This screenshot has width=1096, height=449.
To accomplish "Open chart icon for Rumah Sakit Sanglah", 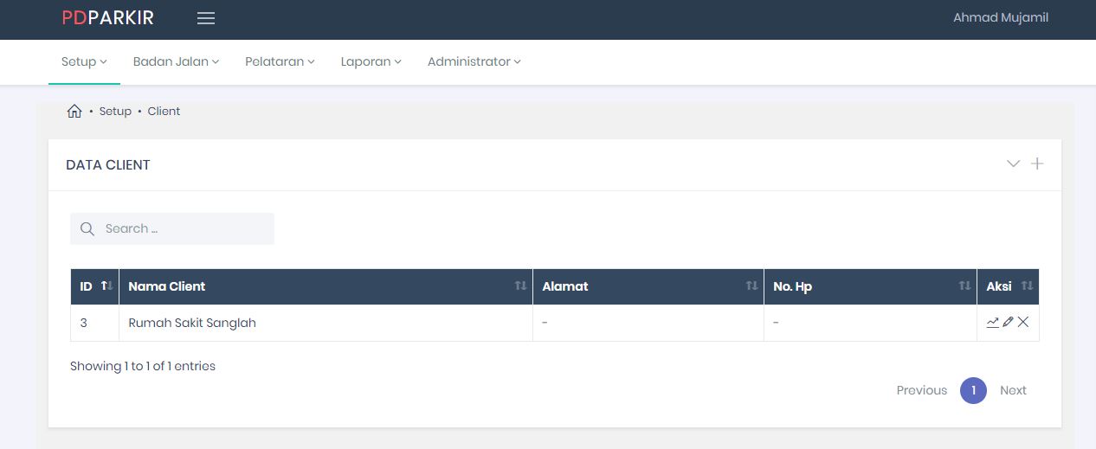I will 992,323.
